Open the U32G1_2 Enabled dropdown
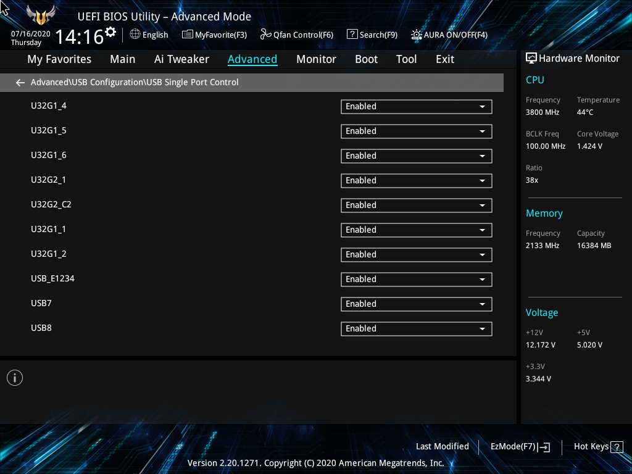This screenshot has width=632, height=474. tap(417, 255)
